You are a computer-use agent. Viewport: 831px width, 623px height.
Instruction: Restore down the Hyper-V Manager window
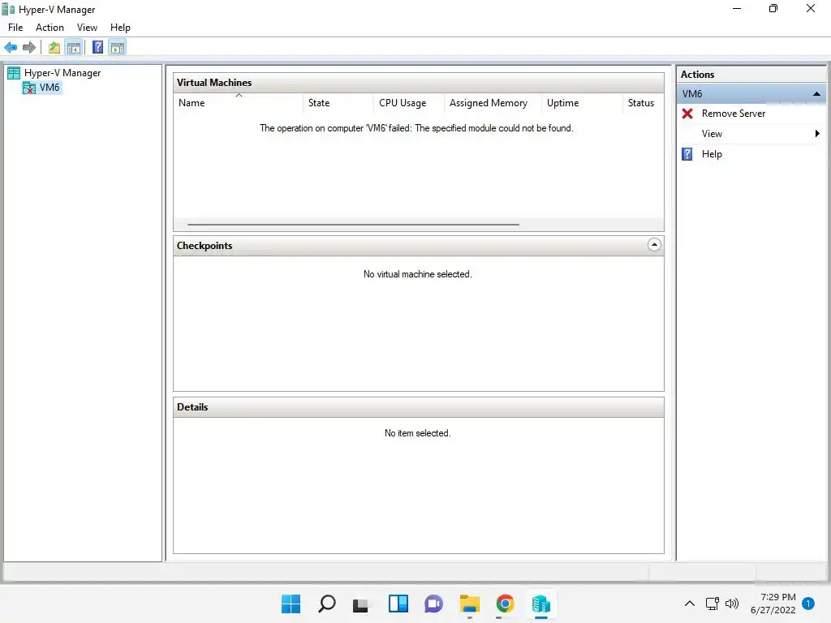click(x=773, y=9)
